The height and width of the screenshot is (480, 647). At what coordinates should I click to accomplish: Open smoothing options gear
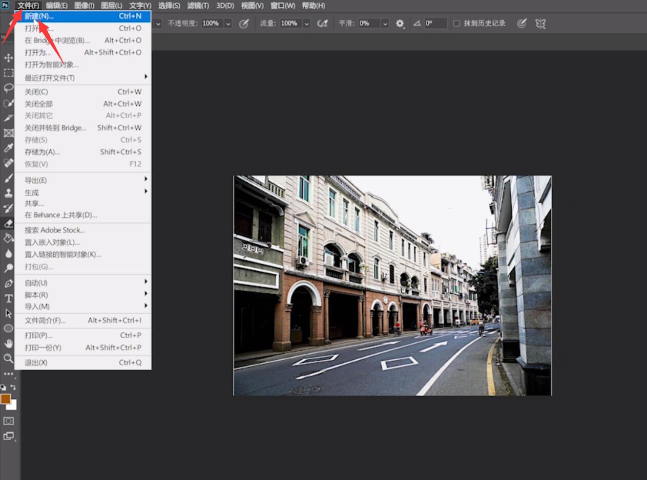tap(400, 24)
